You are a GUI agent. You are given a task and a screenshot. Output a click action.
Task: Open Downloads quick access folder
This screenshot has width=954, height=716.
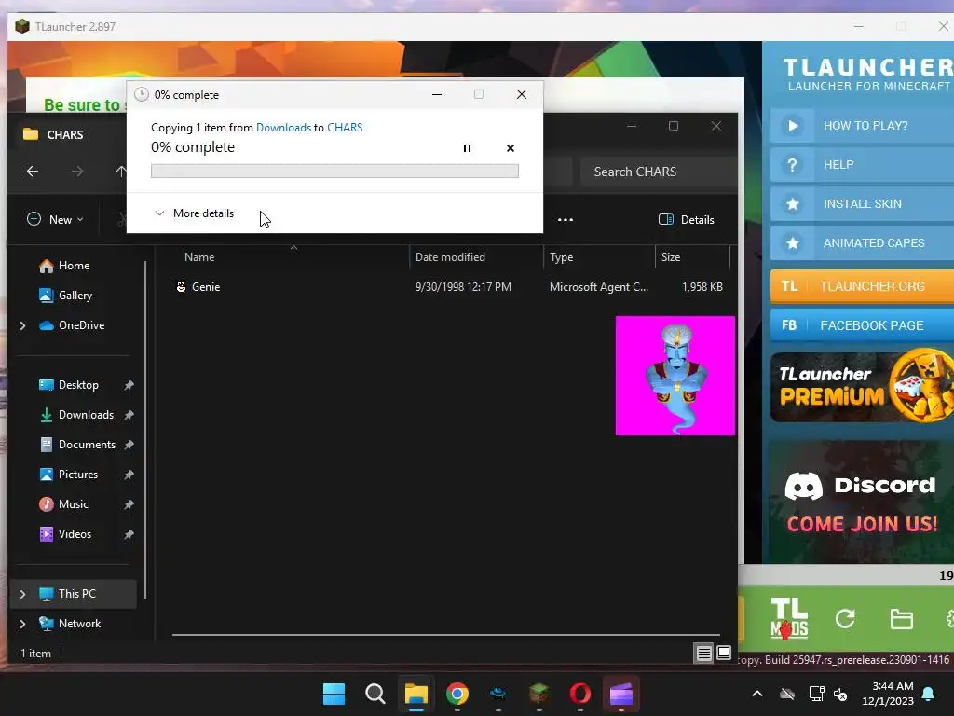76,415
